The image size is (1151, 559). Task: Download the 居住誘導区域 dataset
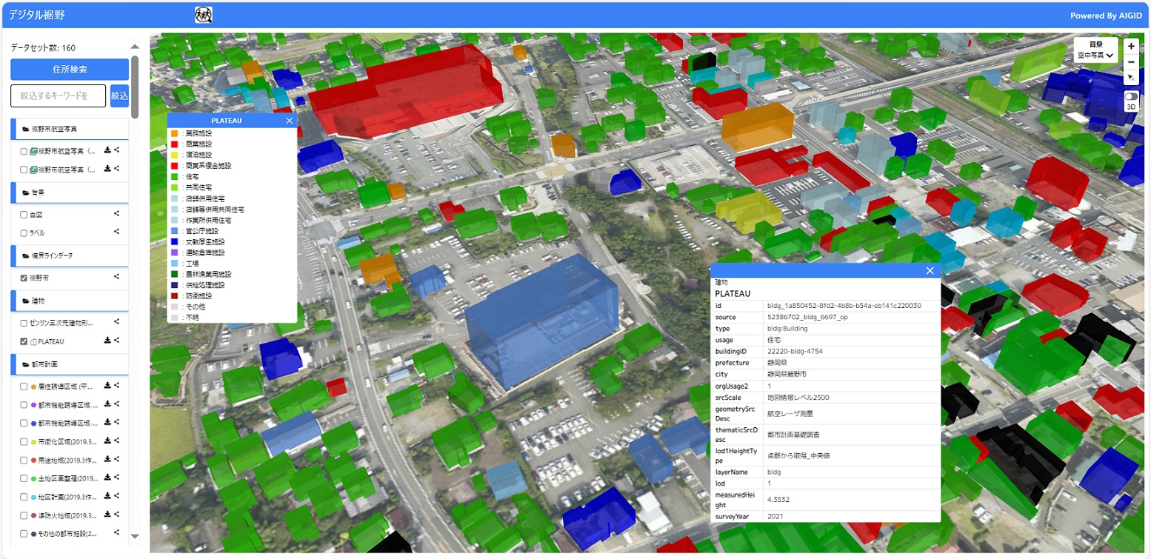(107, 386)
